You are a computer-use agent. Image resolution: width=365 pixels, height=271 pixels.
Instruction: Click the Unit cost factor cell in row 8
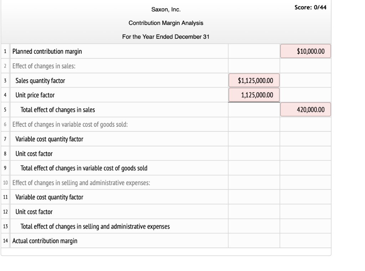pos(253,153)
